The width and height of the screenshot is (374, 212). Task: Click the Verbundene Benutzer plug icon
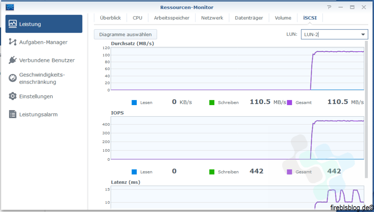coord(12,60)
